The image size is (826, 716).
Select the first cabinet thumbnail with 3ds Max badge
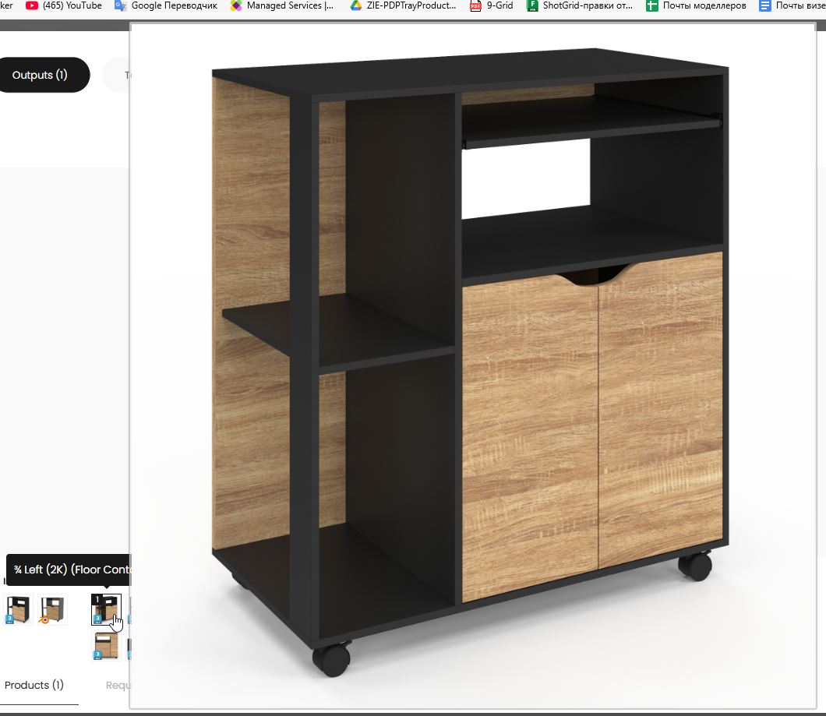(19, 609)
